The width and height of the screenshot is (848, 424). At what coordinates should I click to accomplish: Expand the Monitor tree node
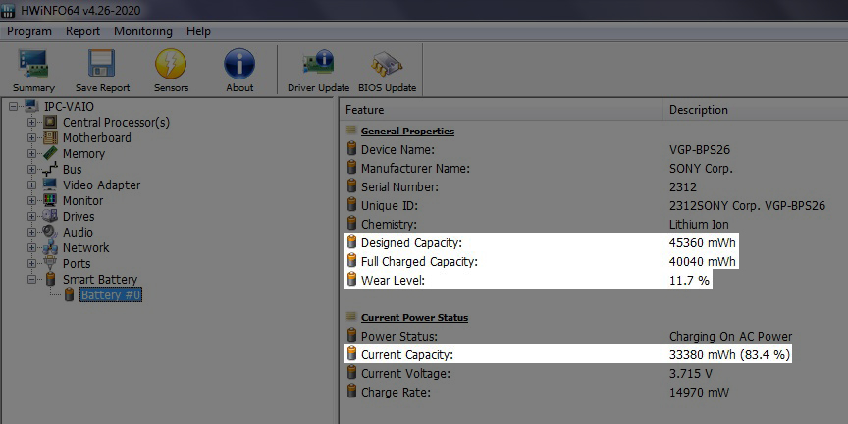point(32,200)
